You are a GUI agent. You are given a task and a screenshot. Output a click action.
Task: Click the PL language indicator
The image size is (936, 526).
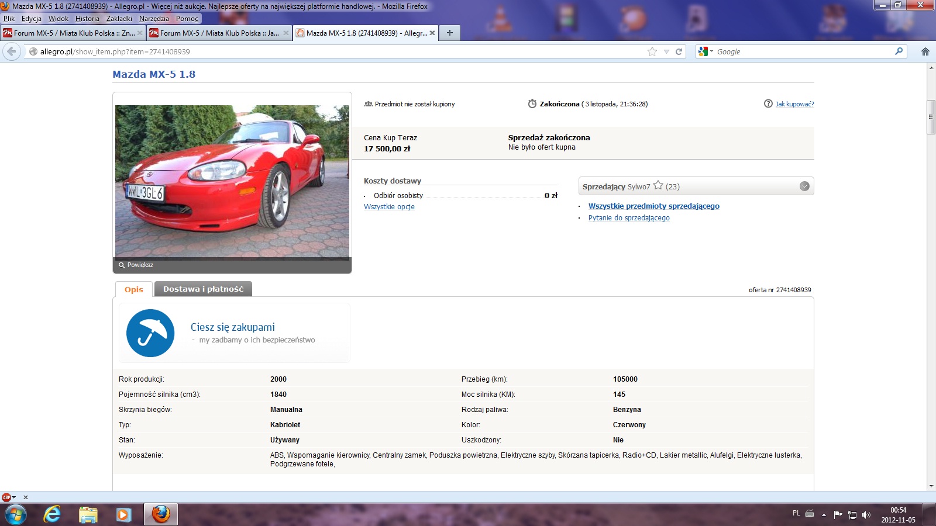(796, 513)
